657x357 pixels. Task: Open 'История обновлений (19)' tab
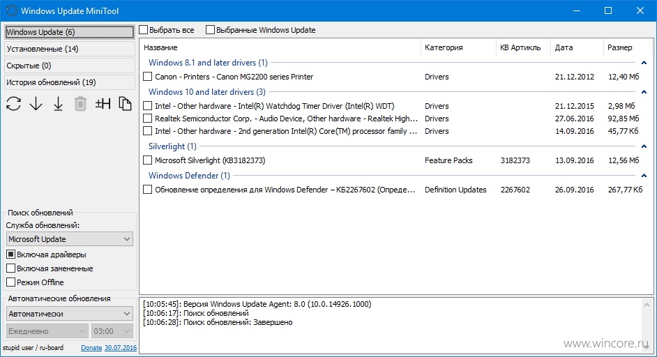70,82
